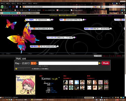
Task: Open the Yahoo mail bookmark
Action: (49, 10)
